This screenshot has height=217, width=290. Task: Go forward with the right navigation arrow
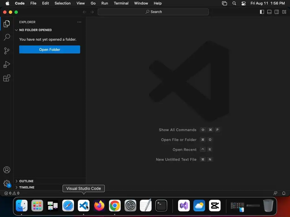pyautogui.click(x=92, y=12)
